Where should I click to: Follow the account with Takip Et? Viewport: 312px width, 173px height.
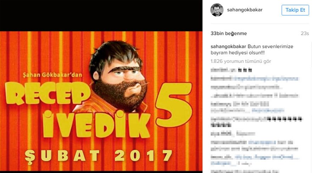(295, 10)
